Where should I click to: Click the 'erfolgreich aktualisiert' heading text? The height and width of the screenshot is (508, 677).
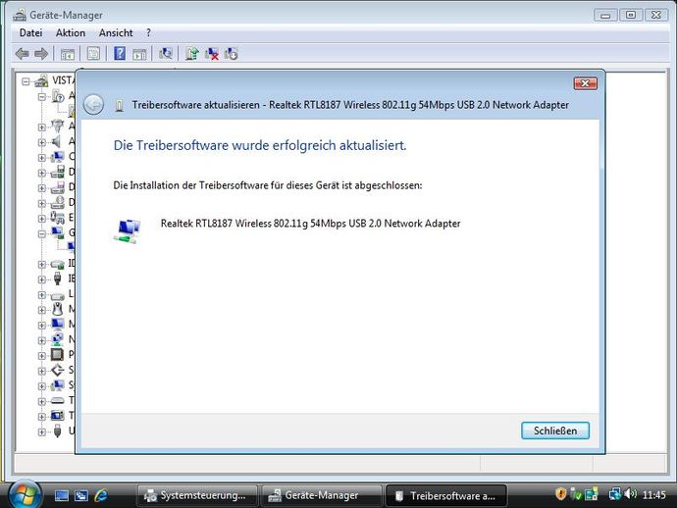(260, 145)
